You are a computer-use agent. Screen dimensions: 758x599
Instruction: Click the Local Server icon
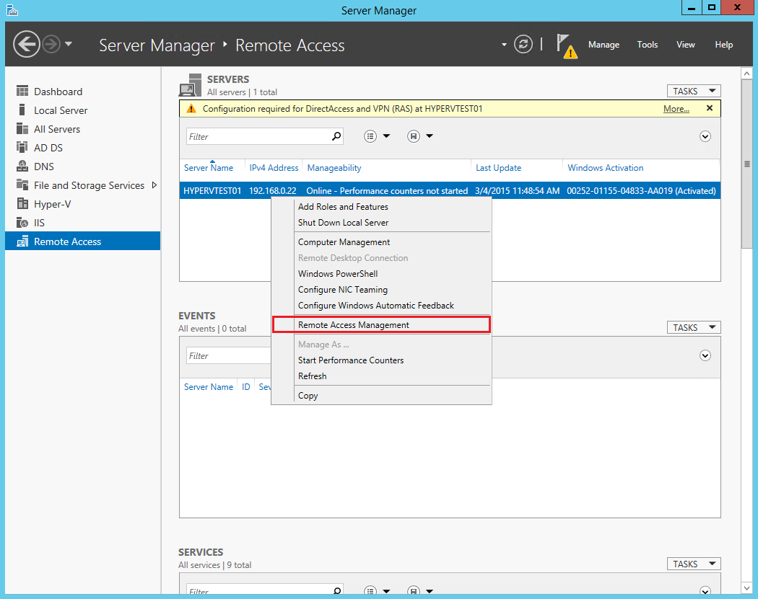tap(22, 110)
